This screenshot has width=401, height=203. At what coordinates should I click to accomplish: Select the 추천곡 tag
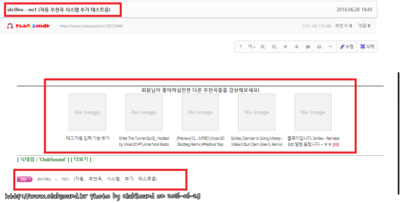click(96, 179)
